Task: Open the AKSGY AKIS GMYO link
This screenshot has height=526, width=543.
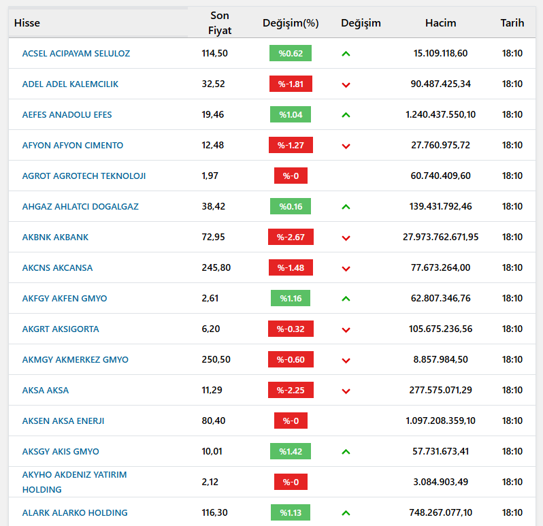Action: (61, 452)
